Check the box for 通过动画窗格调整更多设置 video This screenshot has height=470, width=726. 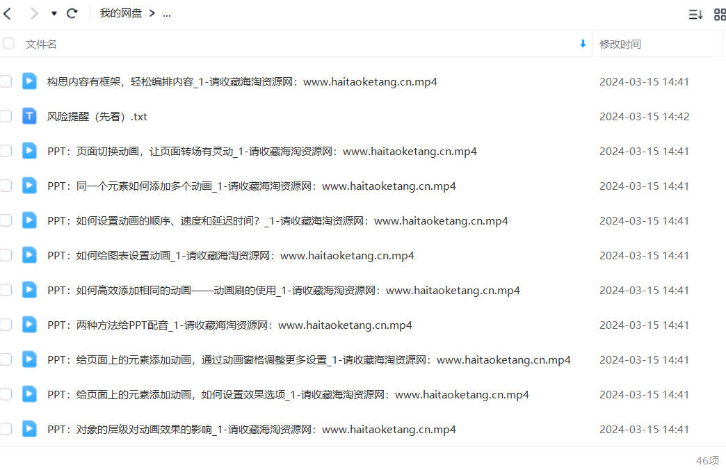coord(6,359)
